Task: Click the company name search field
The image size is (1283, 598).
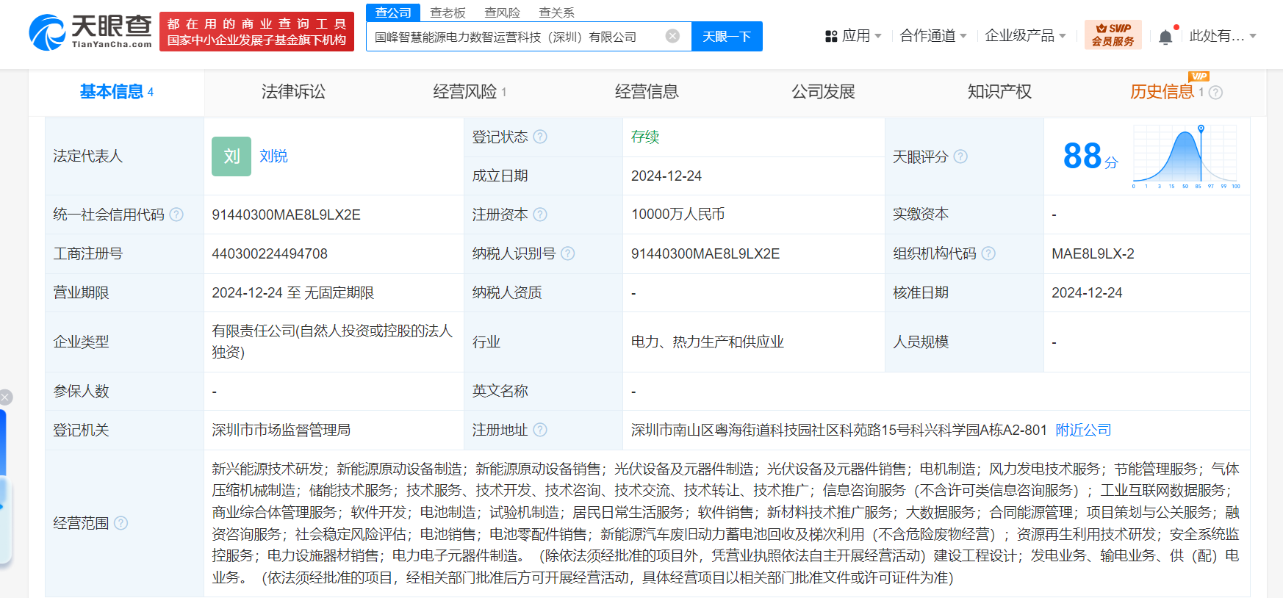Action: pyautogui.click(x=514, y=37)
